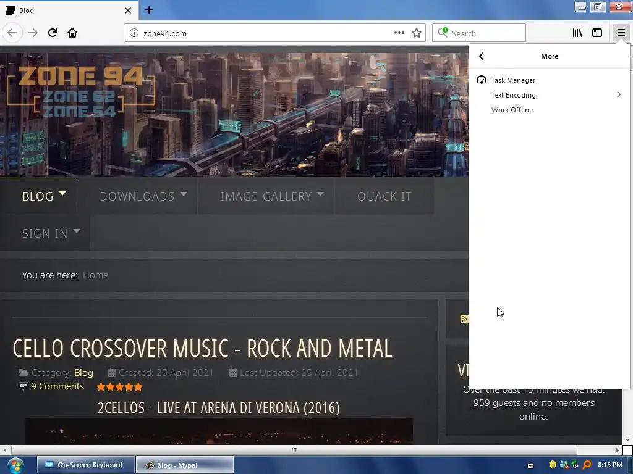Viewport: 633px width, 474px height.
Task: Reload the current page
Action: tap(53, 33)
